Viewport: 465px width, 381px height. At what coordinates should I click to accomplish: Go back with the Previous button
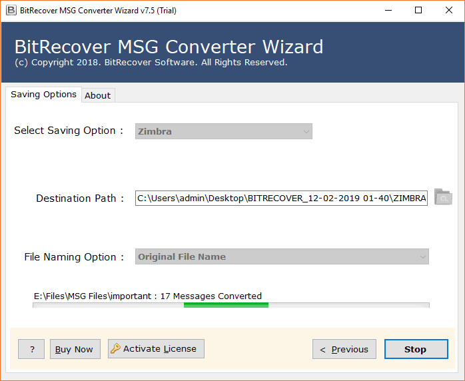point(344,349)
